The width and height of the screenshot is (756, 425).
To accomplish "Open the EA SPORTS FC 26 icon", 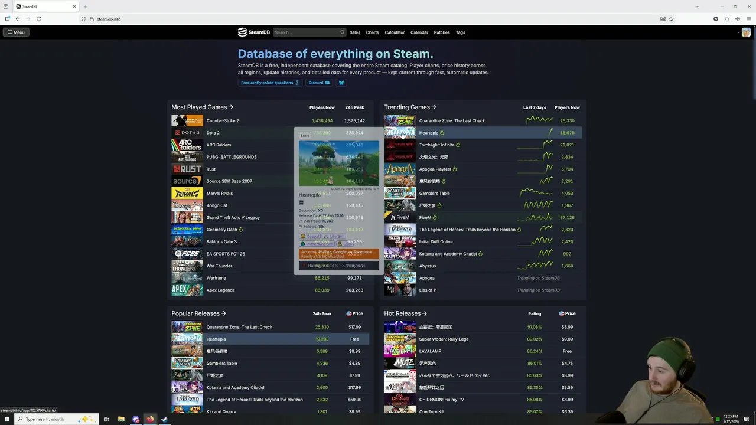I will 187,254.
